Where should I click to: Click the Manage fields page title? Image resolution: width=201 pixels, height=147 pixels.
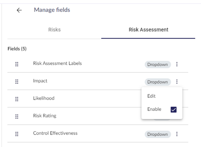click(x=52, y=10)
